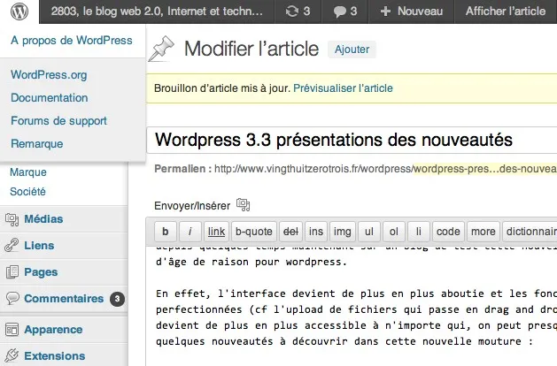Click Afficher l'article in admin bar
Screen dimensions: 557x366
(506, 11)
